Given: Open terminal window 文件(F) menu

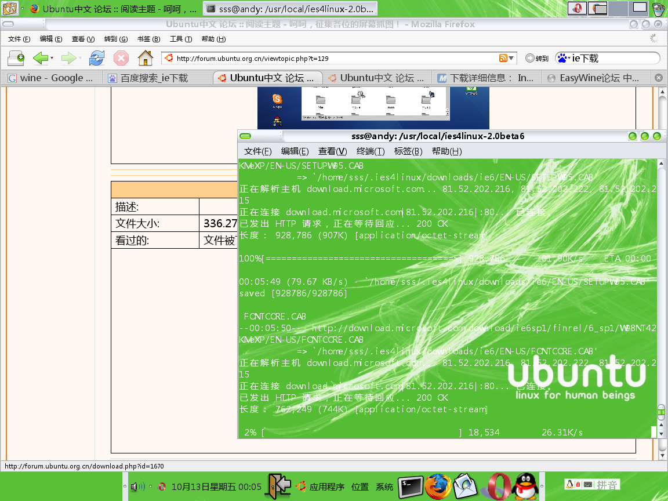Looking at the screenshot, I should tap(257, 151).
